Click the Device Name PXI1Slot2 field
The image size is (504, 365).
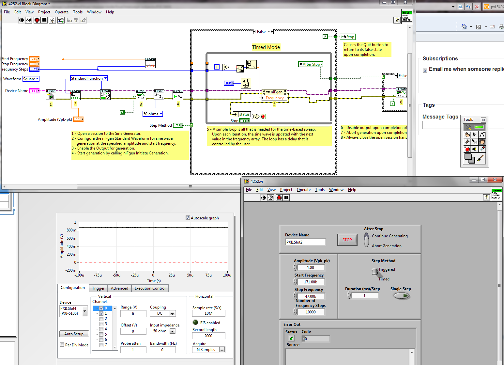(x=305, y=242)
